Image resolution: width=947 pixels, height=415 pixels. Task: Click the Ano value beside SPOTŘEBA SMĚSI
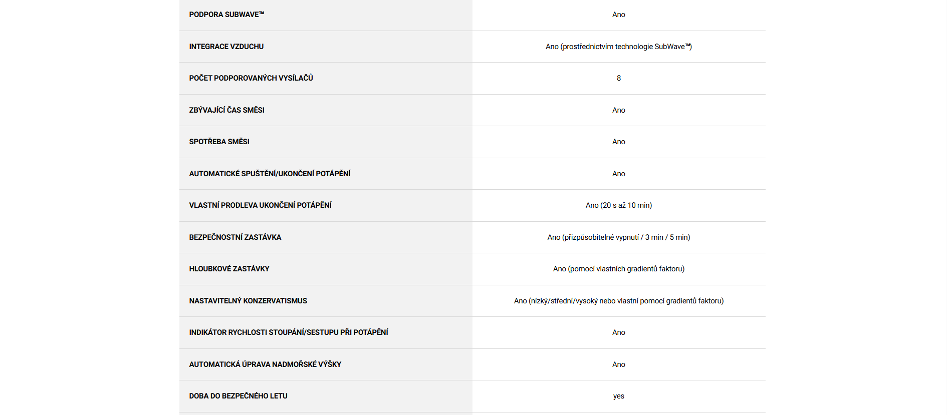[619, 142]
